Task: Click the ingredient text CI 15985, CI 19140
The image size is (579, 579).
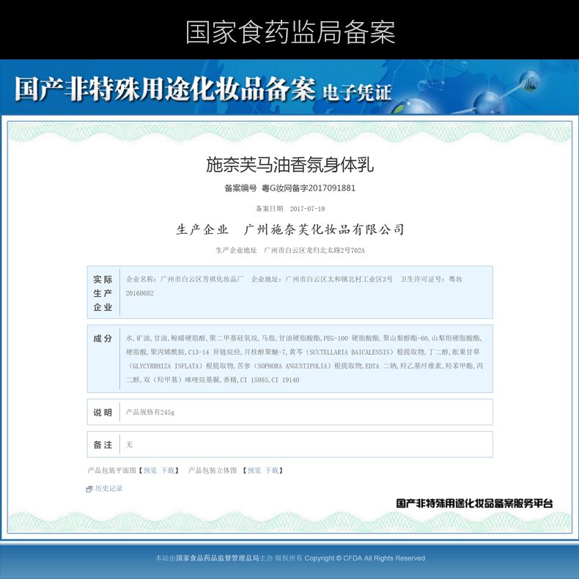Action: click(270, 380)
